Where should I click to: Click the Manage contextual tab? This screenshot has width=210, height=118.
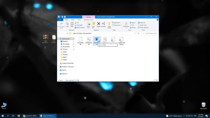pyautogui.click(x=89, y=17)
